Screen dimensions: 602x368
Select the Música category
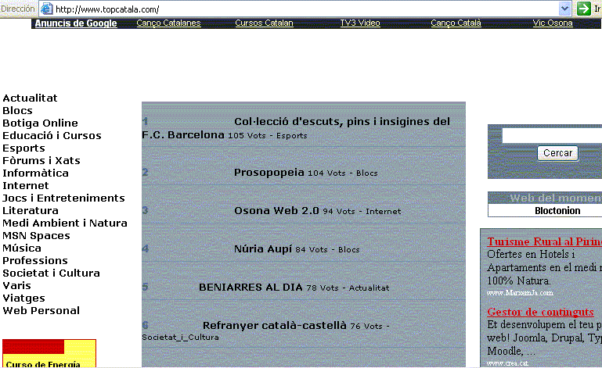pos(22,248)
